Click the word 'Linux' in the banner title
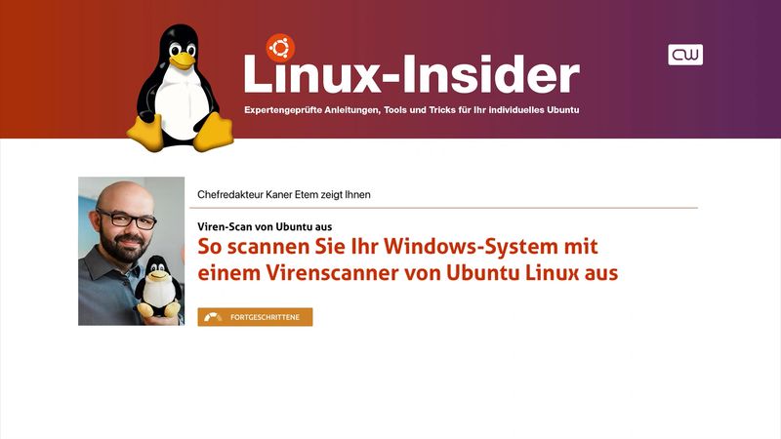 coord(312,74)
